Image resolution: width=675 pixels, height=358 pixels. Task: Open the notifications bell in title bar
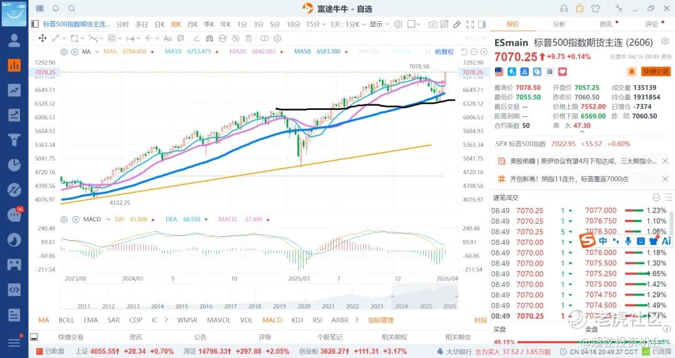(56, 9)
